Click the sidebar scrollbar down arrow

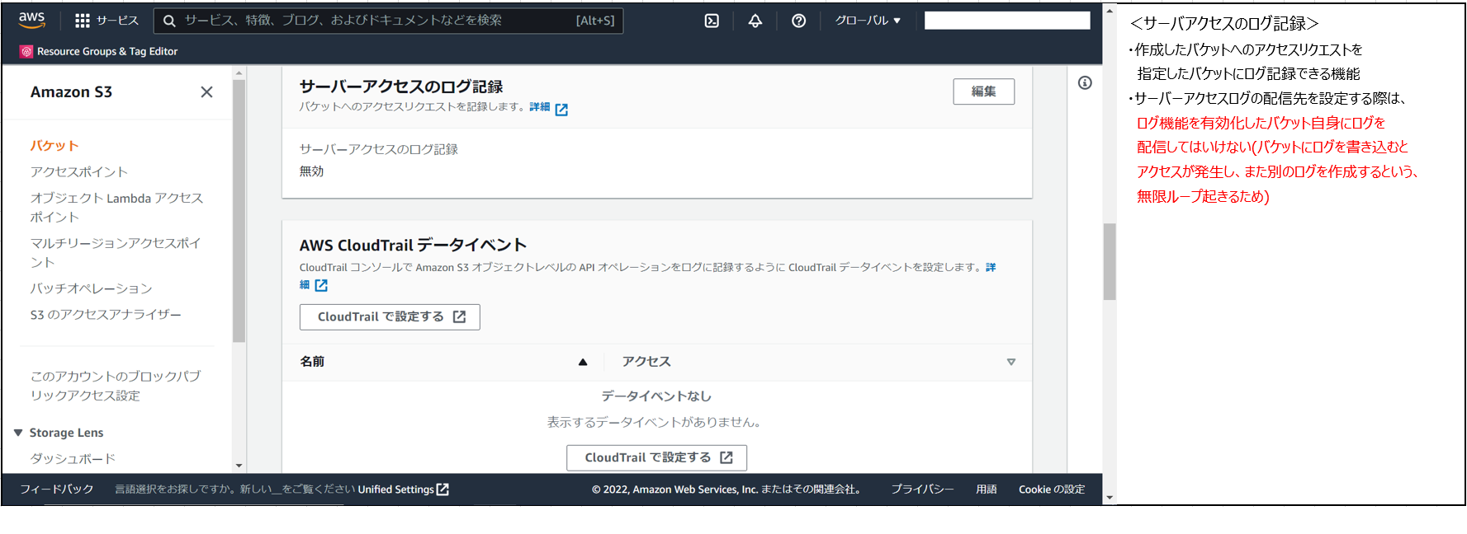click(239, 466)
